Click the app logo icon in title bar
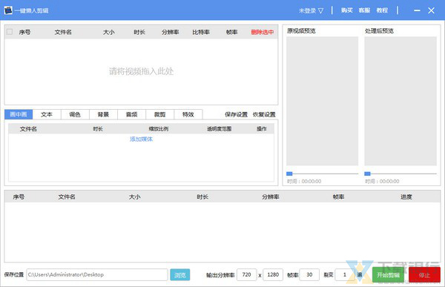Viewport: 445px width, 287px height. tap(8, 10)
